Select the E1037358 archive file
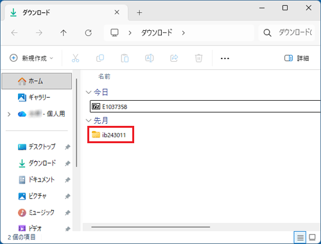This screenshot has height=244, width=321. pos(205,107)
